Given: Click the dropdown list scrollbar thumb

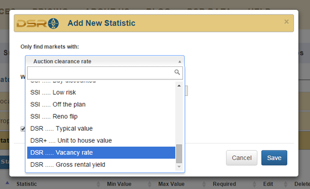Looking at the screenshot, I should (x=179, y=154).
